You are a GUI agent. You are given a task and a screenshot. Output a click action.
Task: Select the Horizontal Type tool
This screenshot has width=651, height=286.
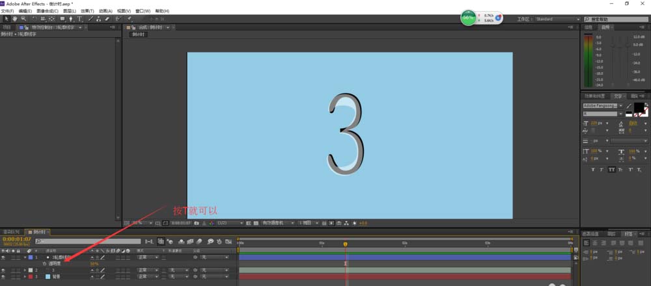79,19
